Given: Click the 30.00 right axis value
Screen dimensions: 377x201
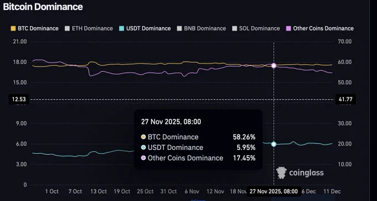Looking at the screenshot, I should [x=344, y=123].
